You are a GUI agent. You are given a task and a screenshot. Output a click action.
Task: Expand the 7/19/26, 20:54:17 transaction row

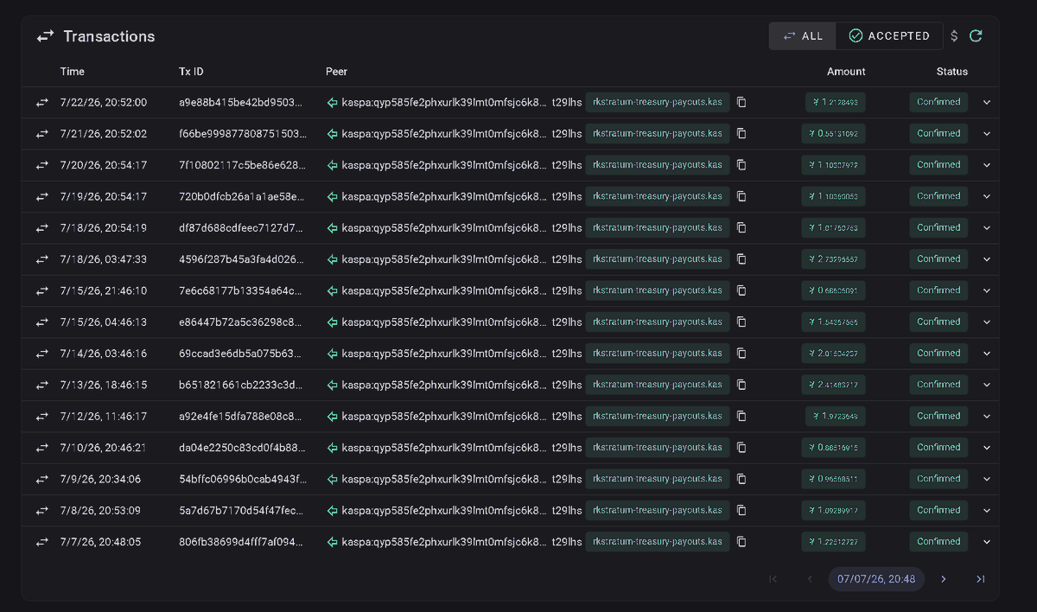point(987,196)
